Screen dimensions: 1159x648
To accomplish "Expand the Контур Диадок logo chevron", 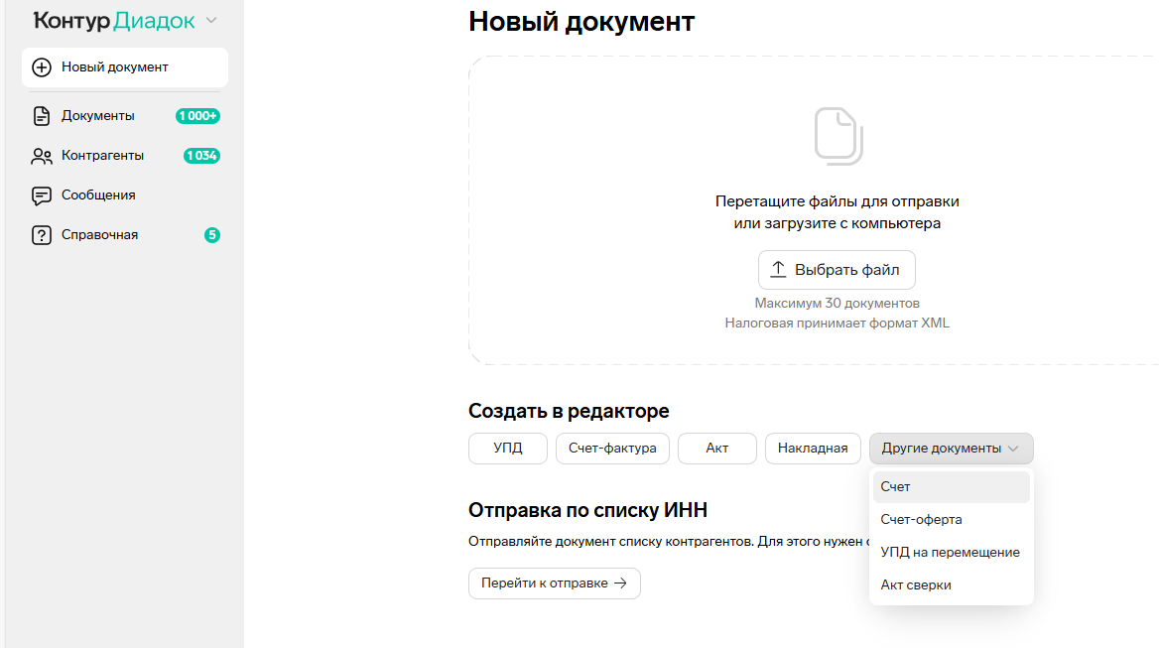I will pos(211,21).
